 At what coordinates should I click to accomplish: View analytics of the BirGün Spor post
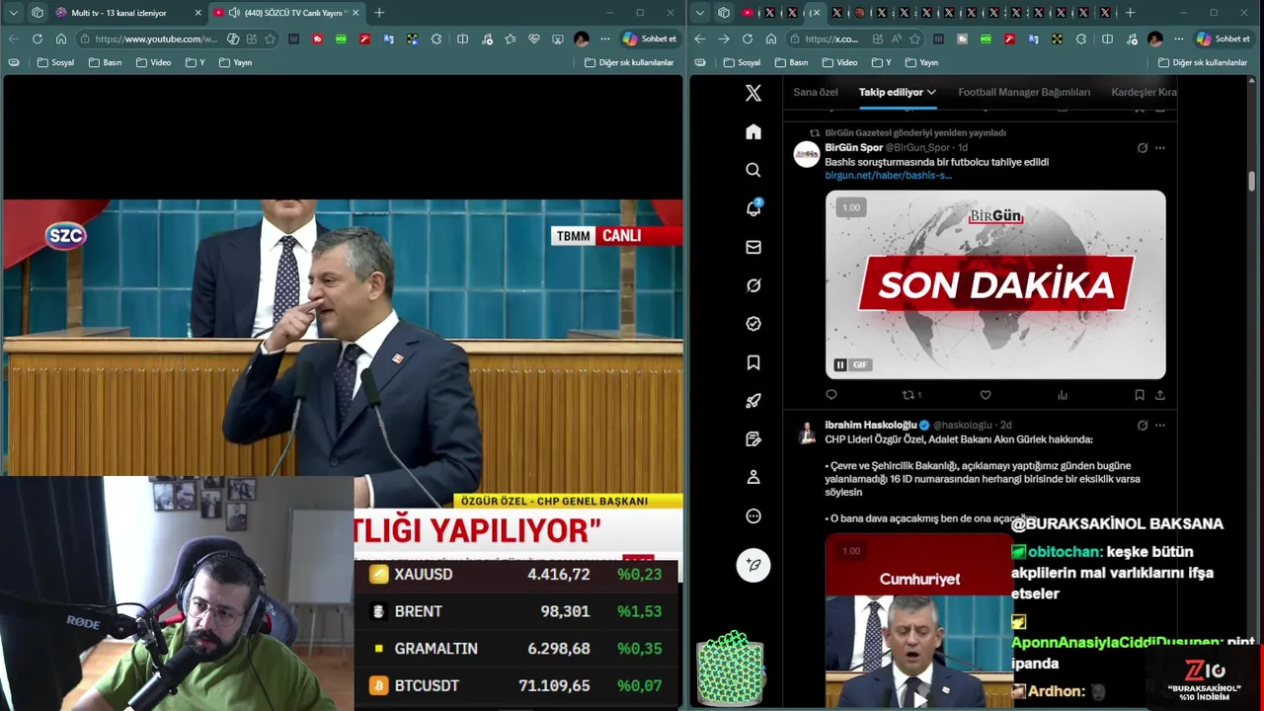(1063, 395)
